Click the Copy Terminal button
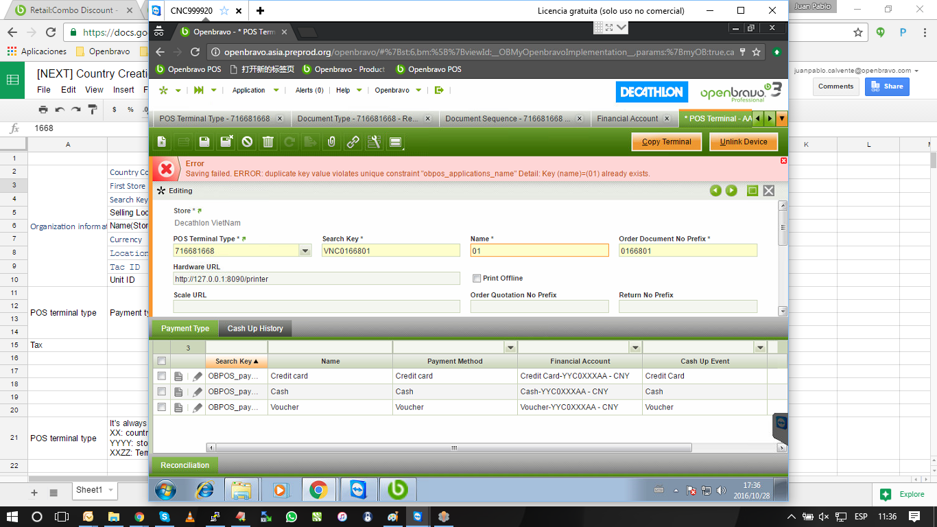937x527 pixels. 667,142
